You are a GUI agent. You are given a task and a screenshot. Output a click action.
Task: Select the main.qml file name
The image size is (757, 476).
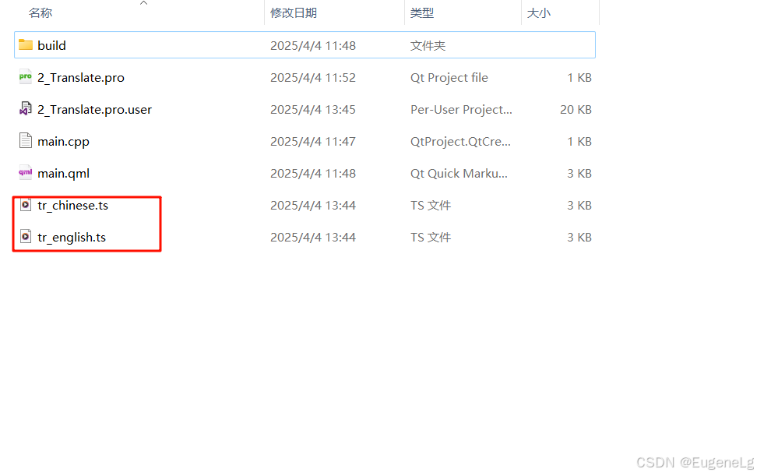coord(63,174)
